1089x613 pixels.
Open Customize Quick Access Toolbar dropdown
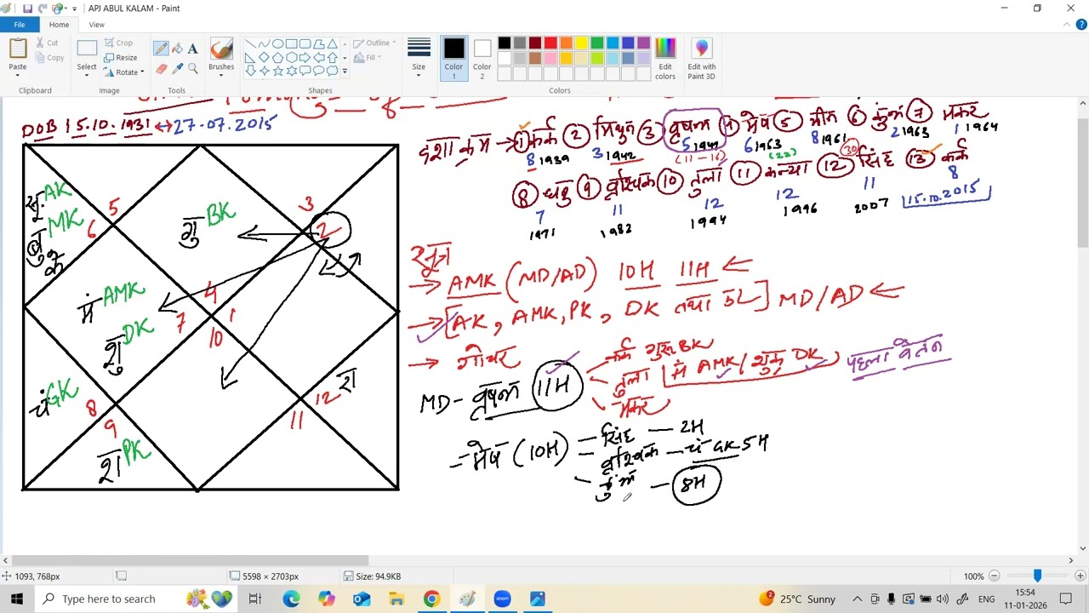click(74, 9)
